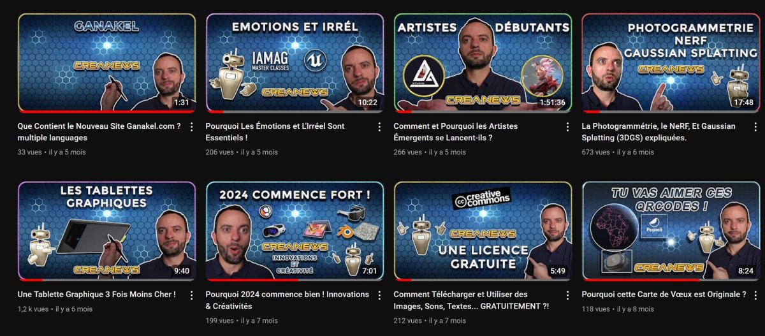This screenshot has height=336, width=765.
Task: Open the Les Tablettes Graphiques thumbnail
Action: pyautogui.click(x=106, y=231)
